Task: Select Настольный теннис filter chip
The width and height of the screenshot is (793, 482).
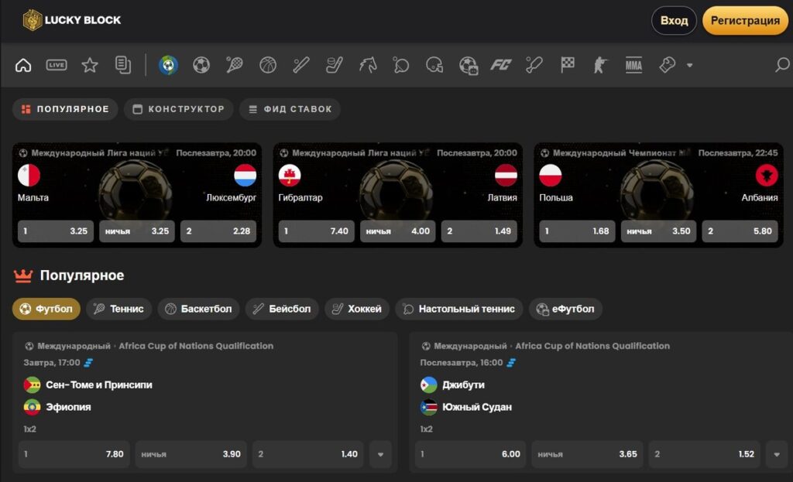Action: coord(458,309)
